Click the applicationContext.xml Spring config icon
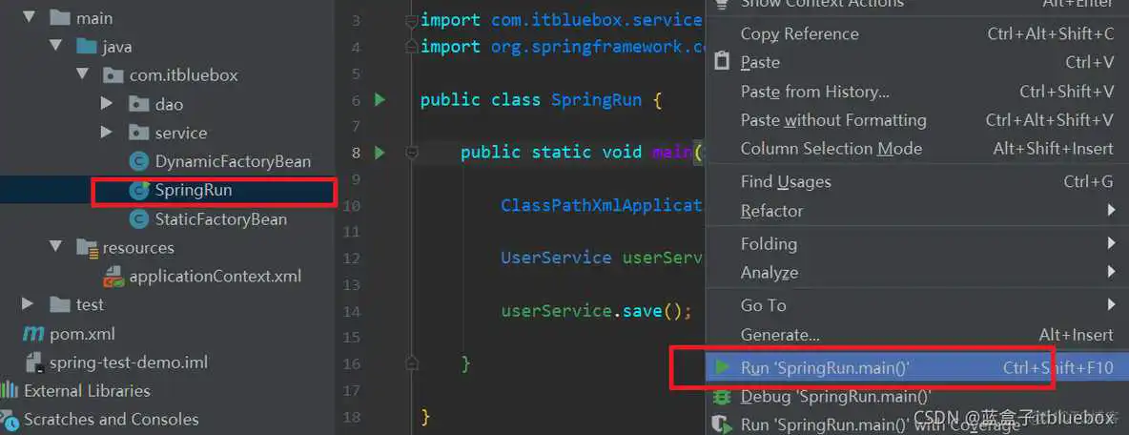The image size is (1129, 435). click(x=113, y=277)
